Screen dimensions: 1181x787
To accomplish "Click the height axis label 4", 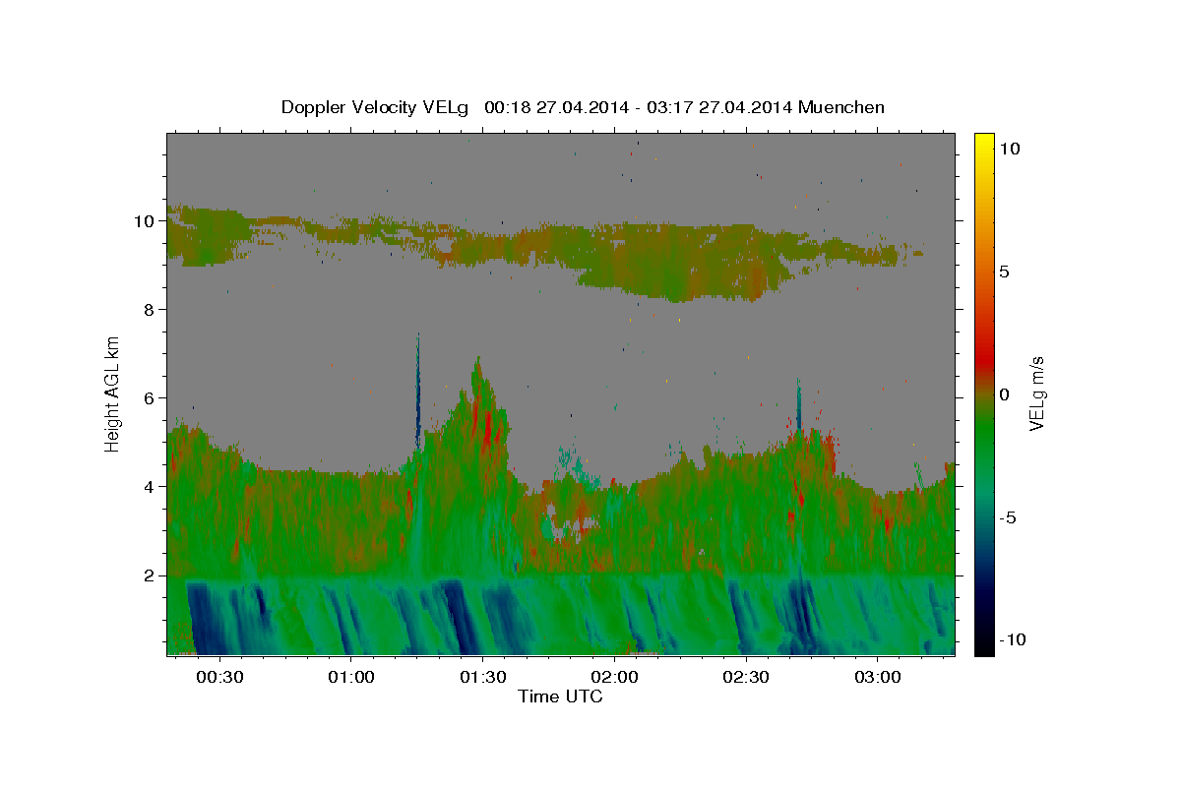I will click(x=152, y=487).
